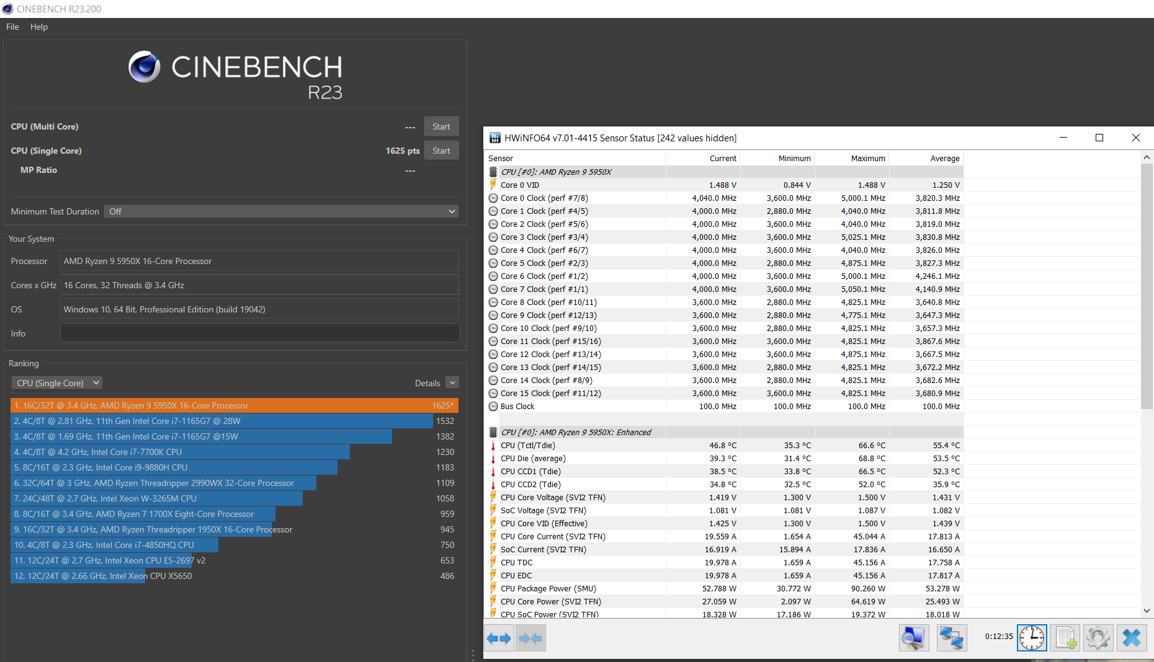Click the Enhanced sensor group chip icon
1154x662 pixels.
click(493, 432)
